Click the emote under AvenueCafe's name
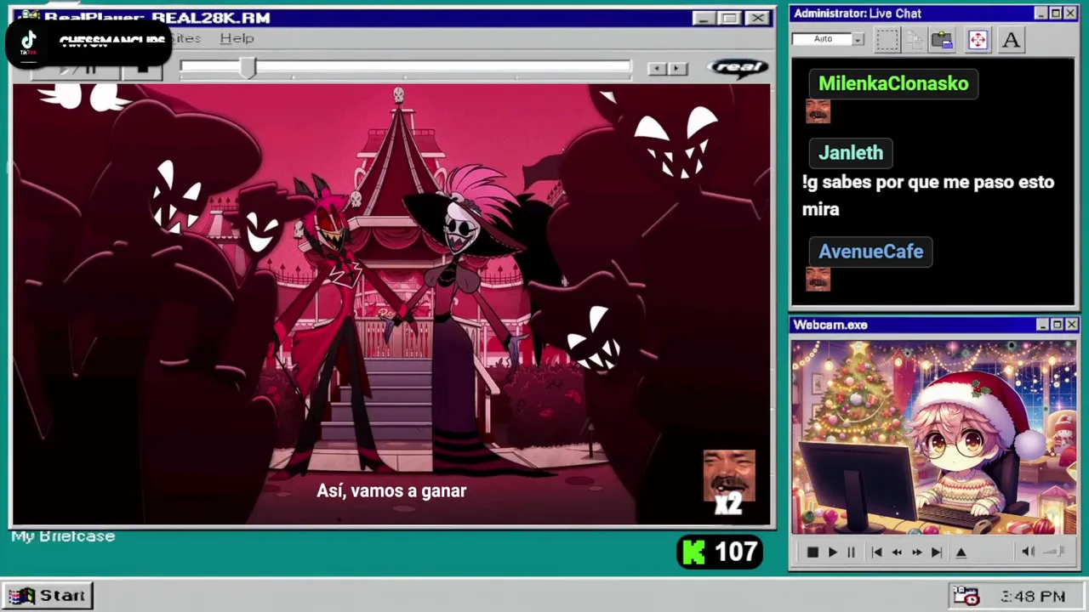 coord(818,279)
